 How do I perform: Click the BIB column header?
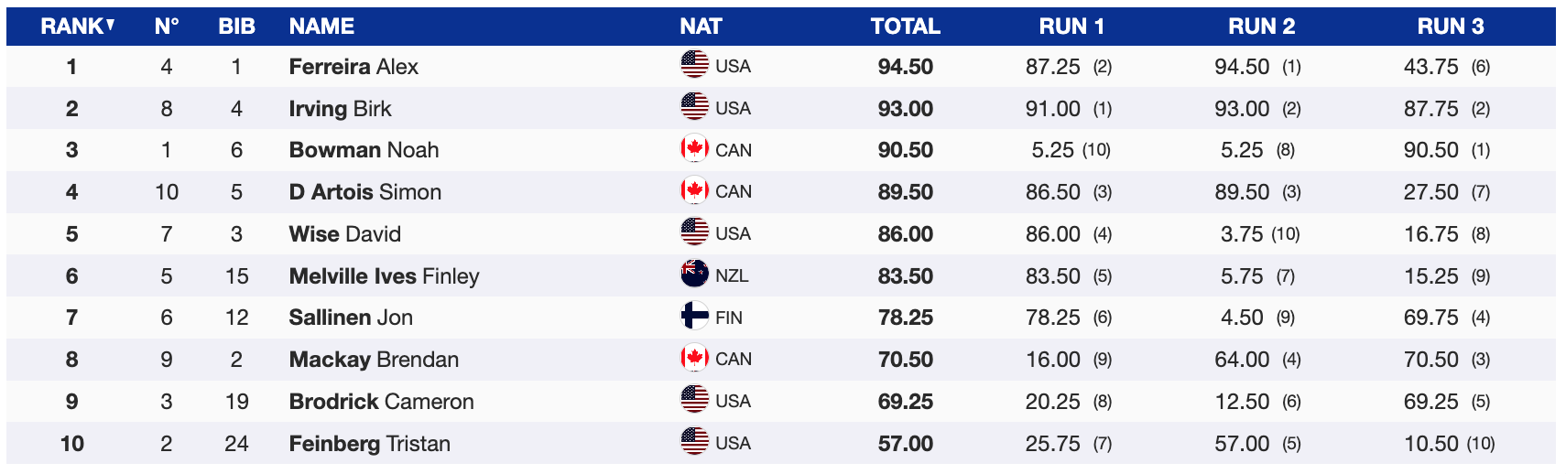coord(236,26)
